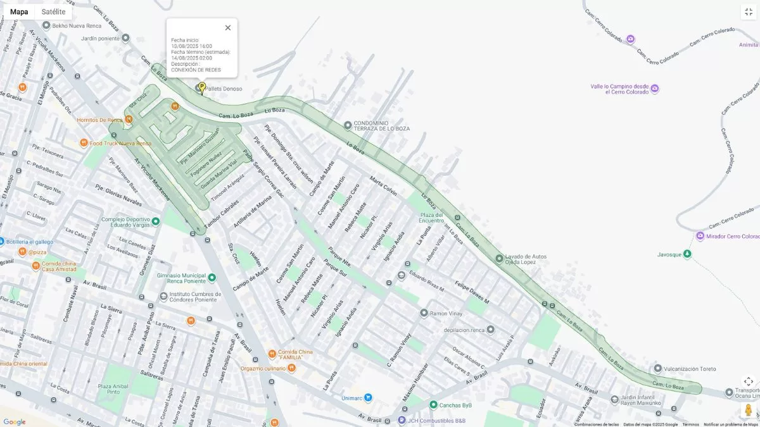Click the Gimnasio Municipal Renca Poniente marker
Viewport: 760px width, 427px height.
pos(212,278)
